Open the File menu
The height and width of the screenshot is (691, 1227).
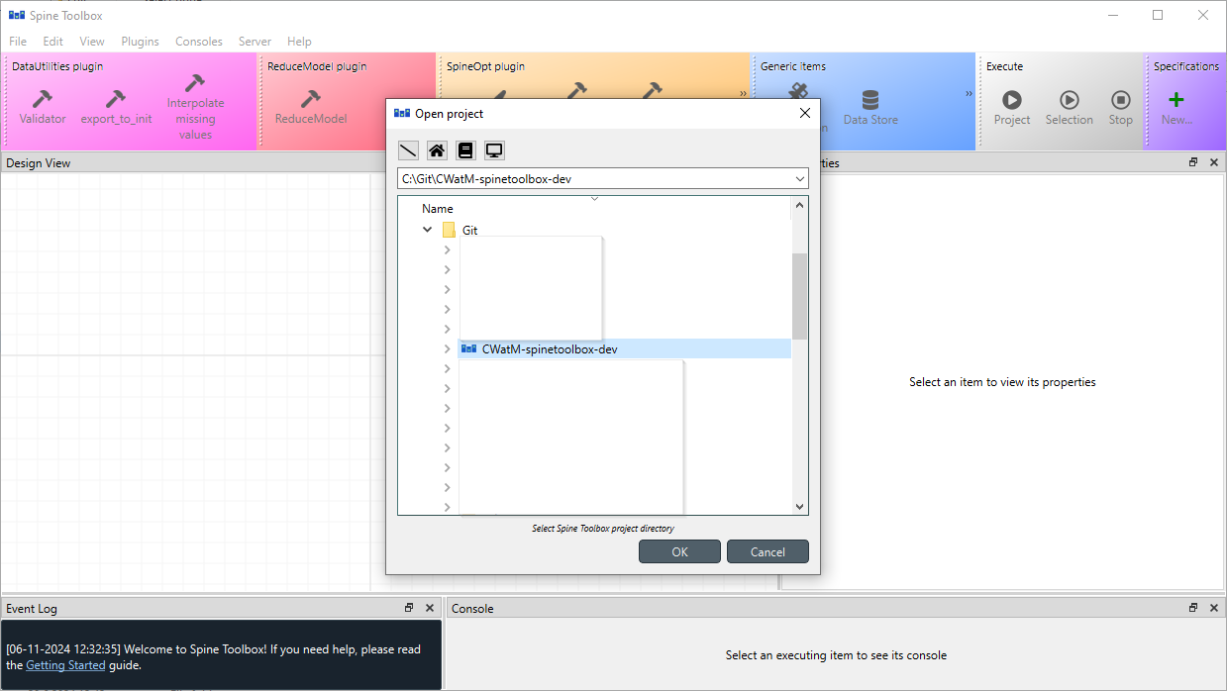click(x=18, y=42)
